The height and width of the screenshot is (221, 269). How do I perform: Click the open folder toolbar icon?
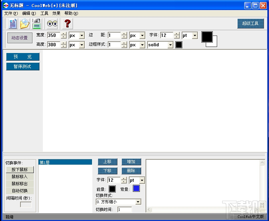pyautogui.click(x=25, y=24)
